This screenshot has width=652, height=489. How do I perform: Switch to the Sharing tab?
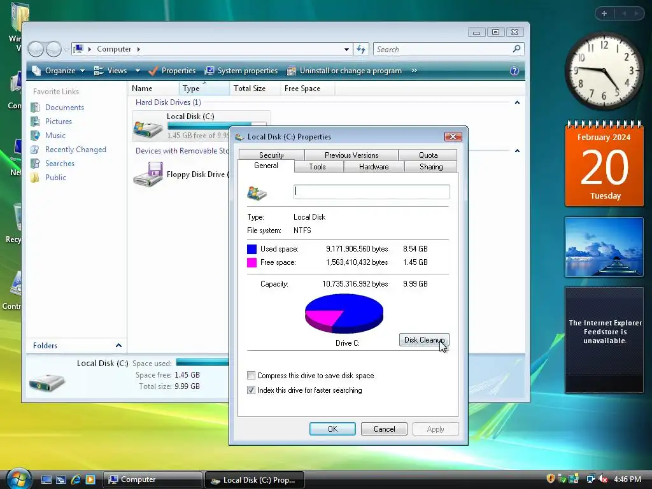(x=431, y=167)
